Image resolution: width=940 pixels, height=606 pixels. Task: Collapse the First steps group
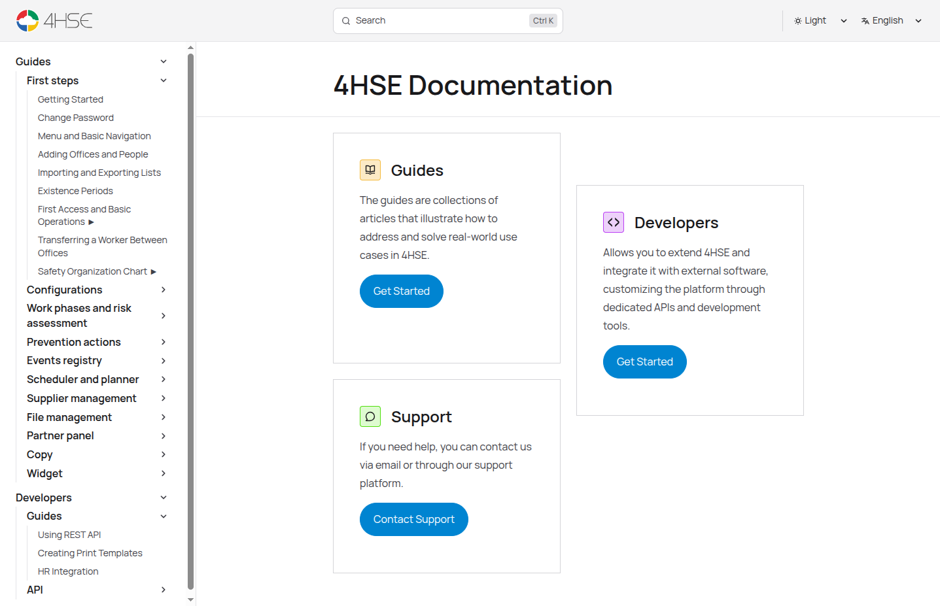coord(97,80)
